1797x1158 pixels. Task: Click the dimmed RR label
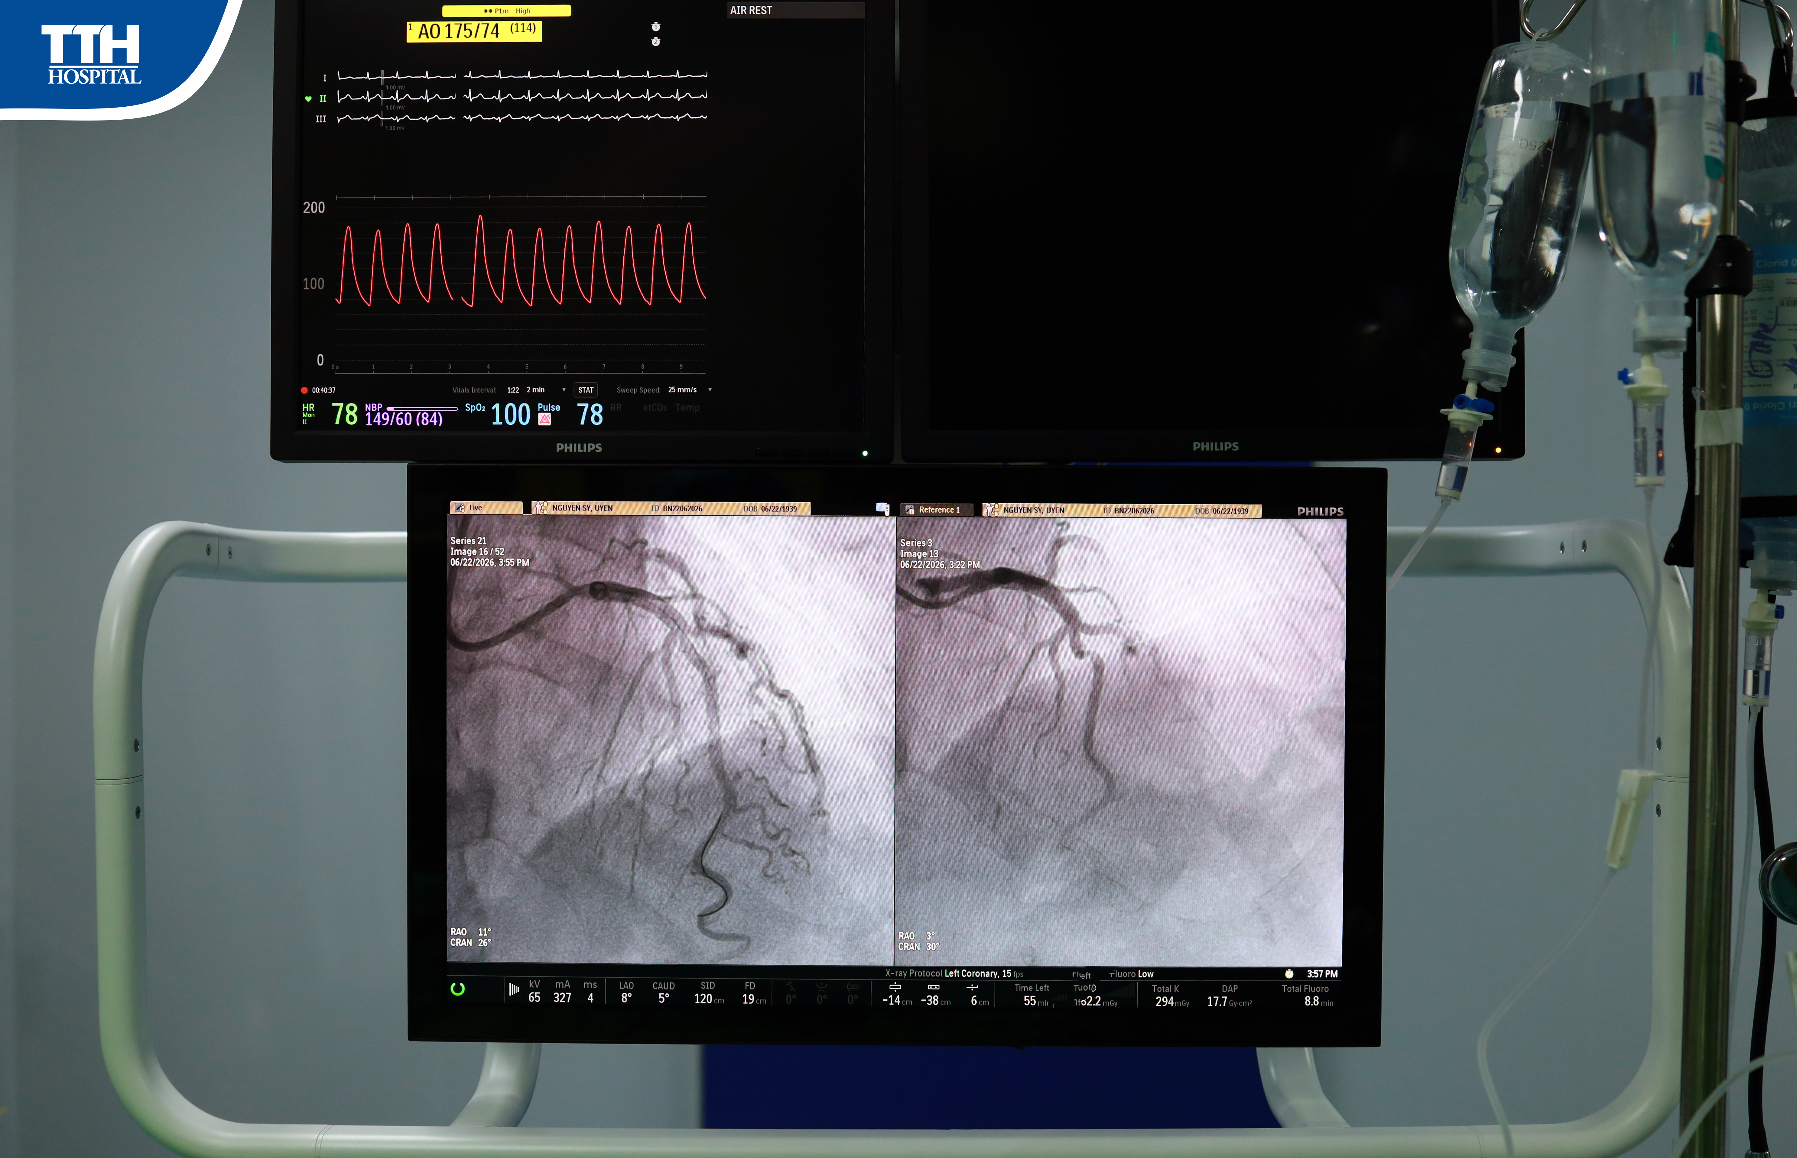[x=616, y=408]
